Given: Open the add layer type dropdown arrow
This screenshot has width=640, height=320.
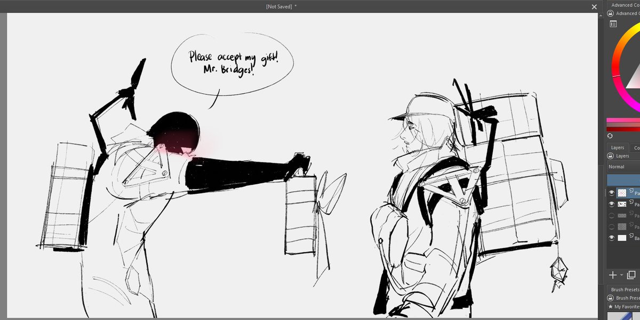Looking at the screenshot, I should tap(621, 275).
